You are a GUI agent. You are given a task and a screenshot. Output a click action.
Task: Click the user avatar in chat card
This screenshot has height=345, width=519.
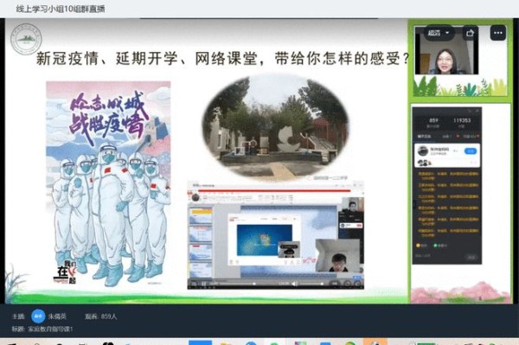coord(423,151)
